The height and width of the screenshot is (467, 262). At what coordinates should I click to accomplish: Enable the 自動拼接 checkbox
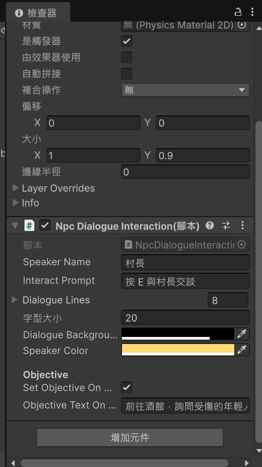126,73
